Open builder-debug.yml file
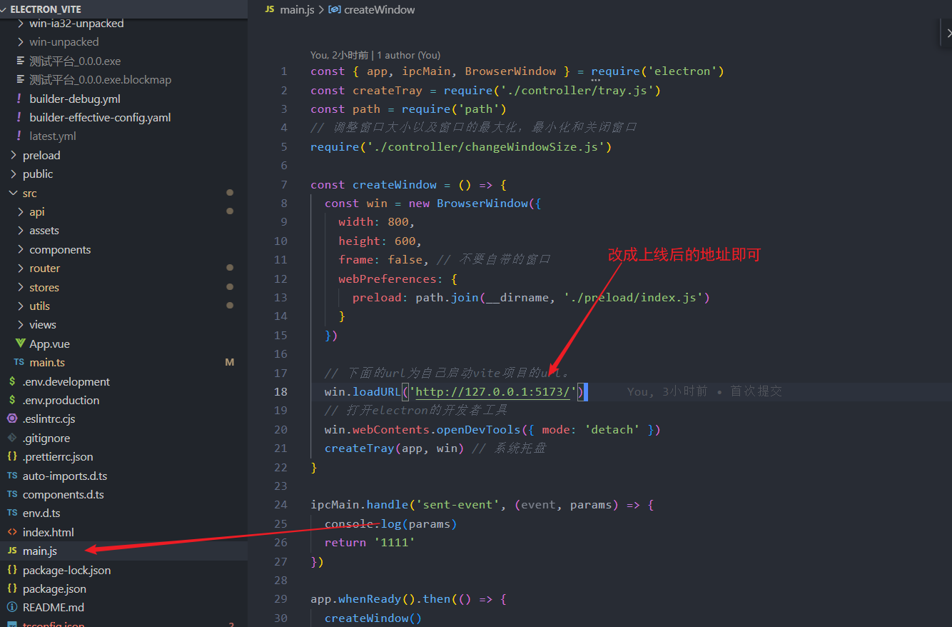This screenshot has width=952, height=627. click(x=75, y=99)
